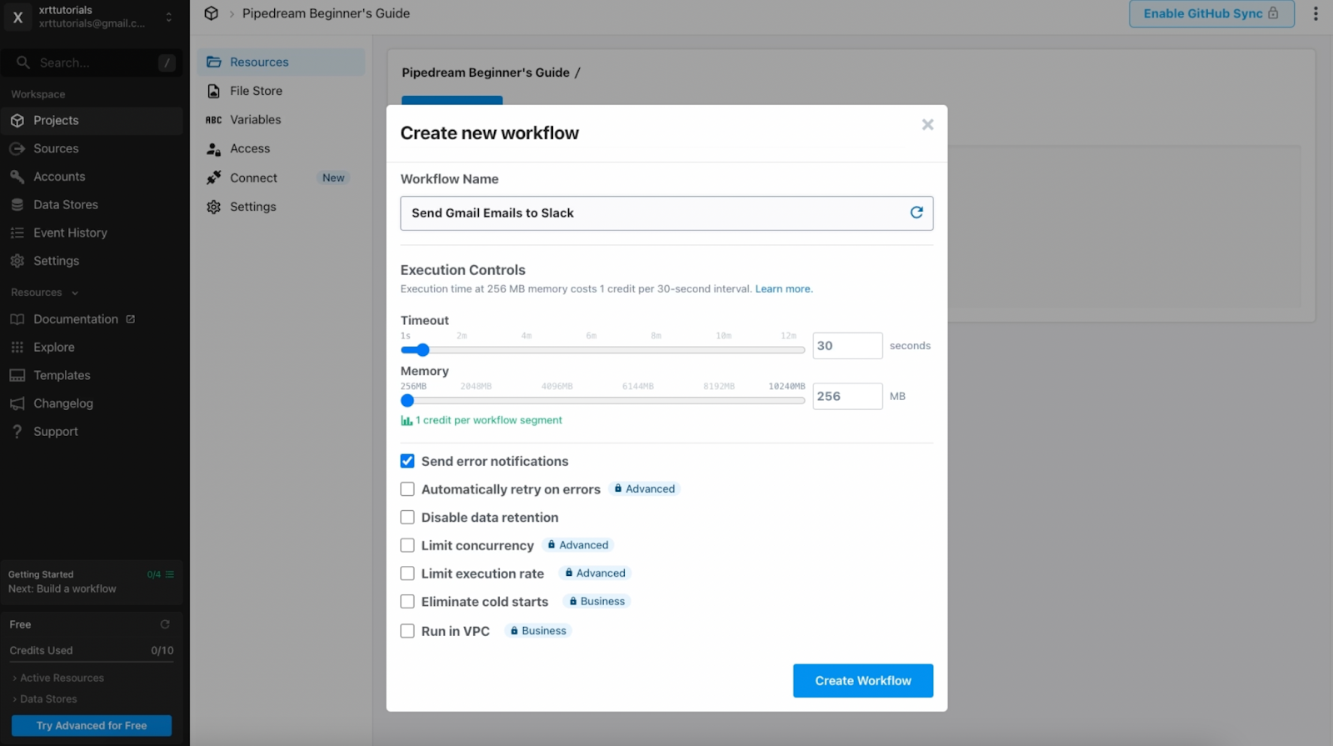This screenshot has height=746, width=1333.
Task: Open the Projects sidebar item
Action: [x=92, y=121]
